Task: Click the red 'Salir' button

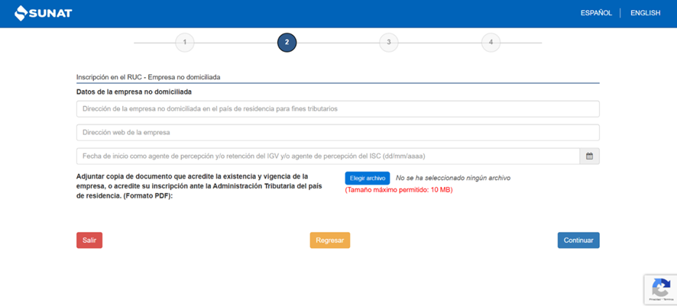Action: pyautogui.click(x=89, y=240)
